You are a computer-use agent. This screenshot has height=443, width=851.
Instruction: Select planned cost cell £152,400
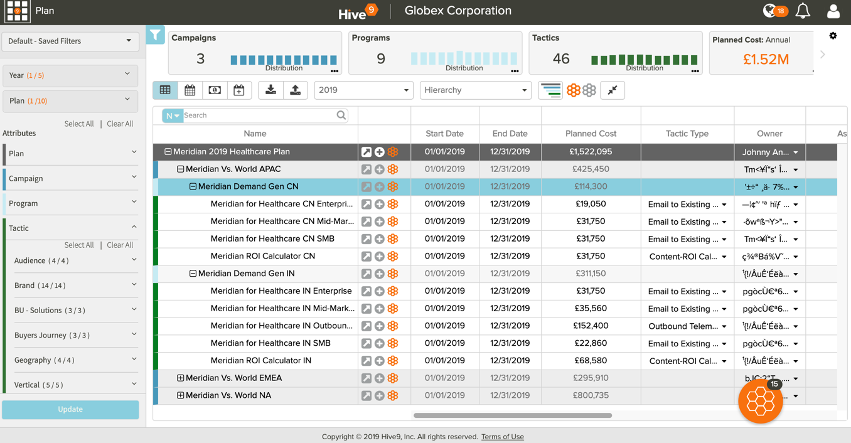(x=591, y=326)
